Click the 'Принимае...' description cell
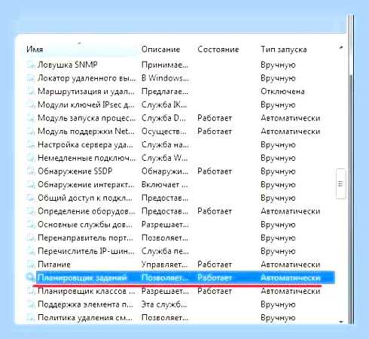 (165, 65)
